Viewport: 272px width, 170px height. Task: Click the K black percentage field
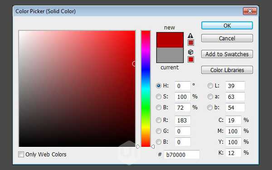click(233, 153)
